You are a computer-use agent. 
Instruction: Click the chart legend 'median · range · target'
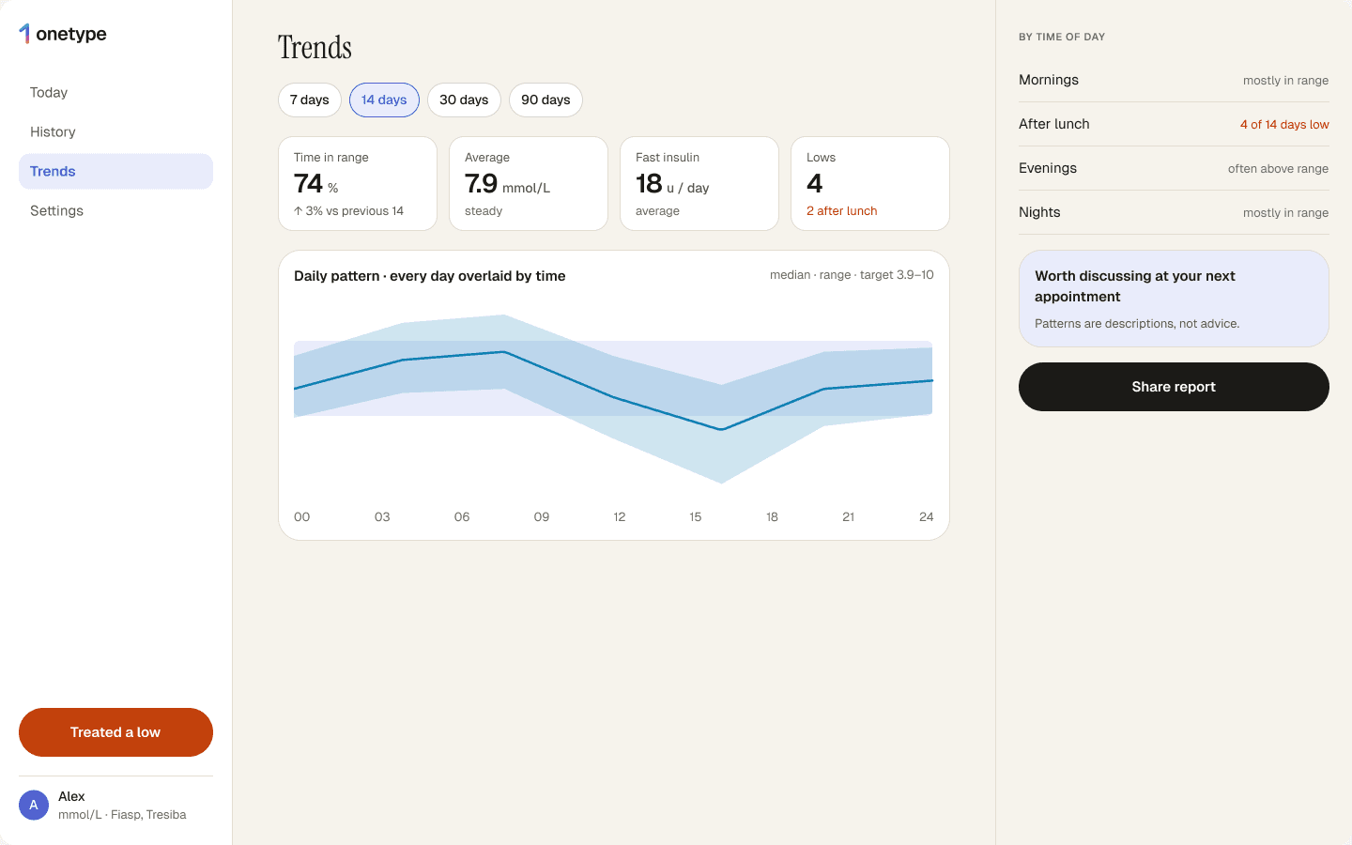[852, 275]
